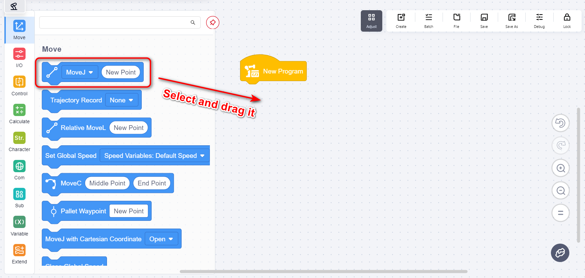Open the File menu in toolbar
Image resolution: width=585 pixels, height=278 pixels.
point(456,21)
